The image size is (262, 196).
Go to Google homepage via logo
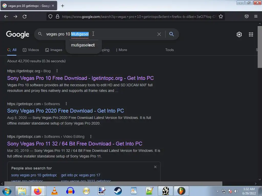(x=18, y=34)
